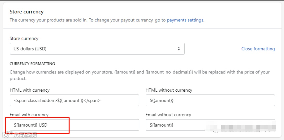Image resolution: width=284 pixels, height=140 pixels.
Task: Click the CURRENCY FORMATTING heading
Action: (32, 64)
